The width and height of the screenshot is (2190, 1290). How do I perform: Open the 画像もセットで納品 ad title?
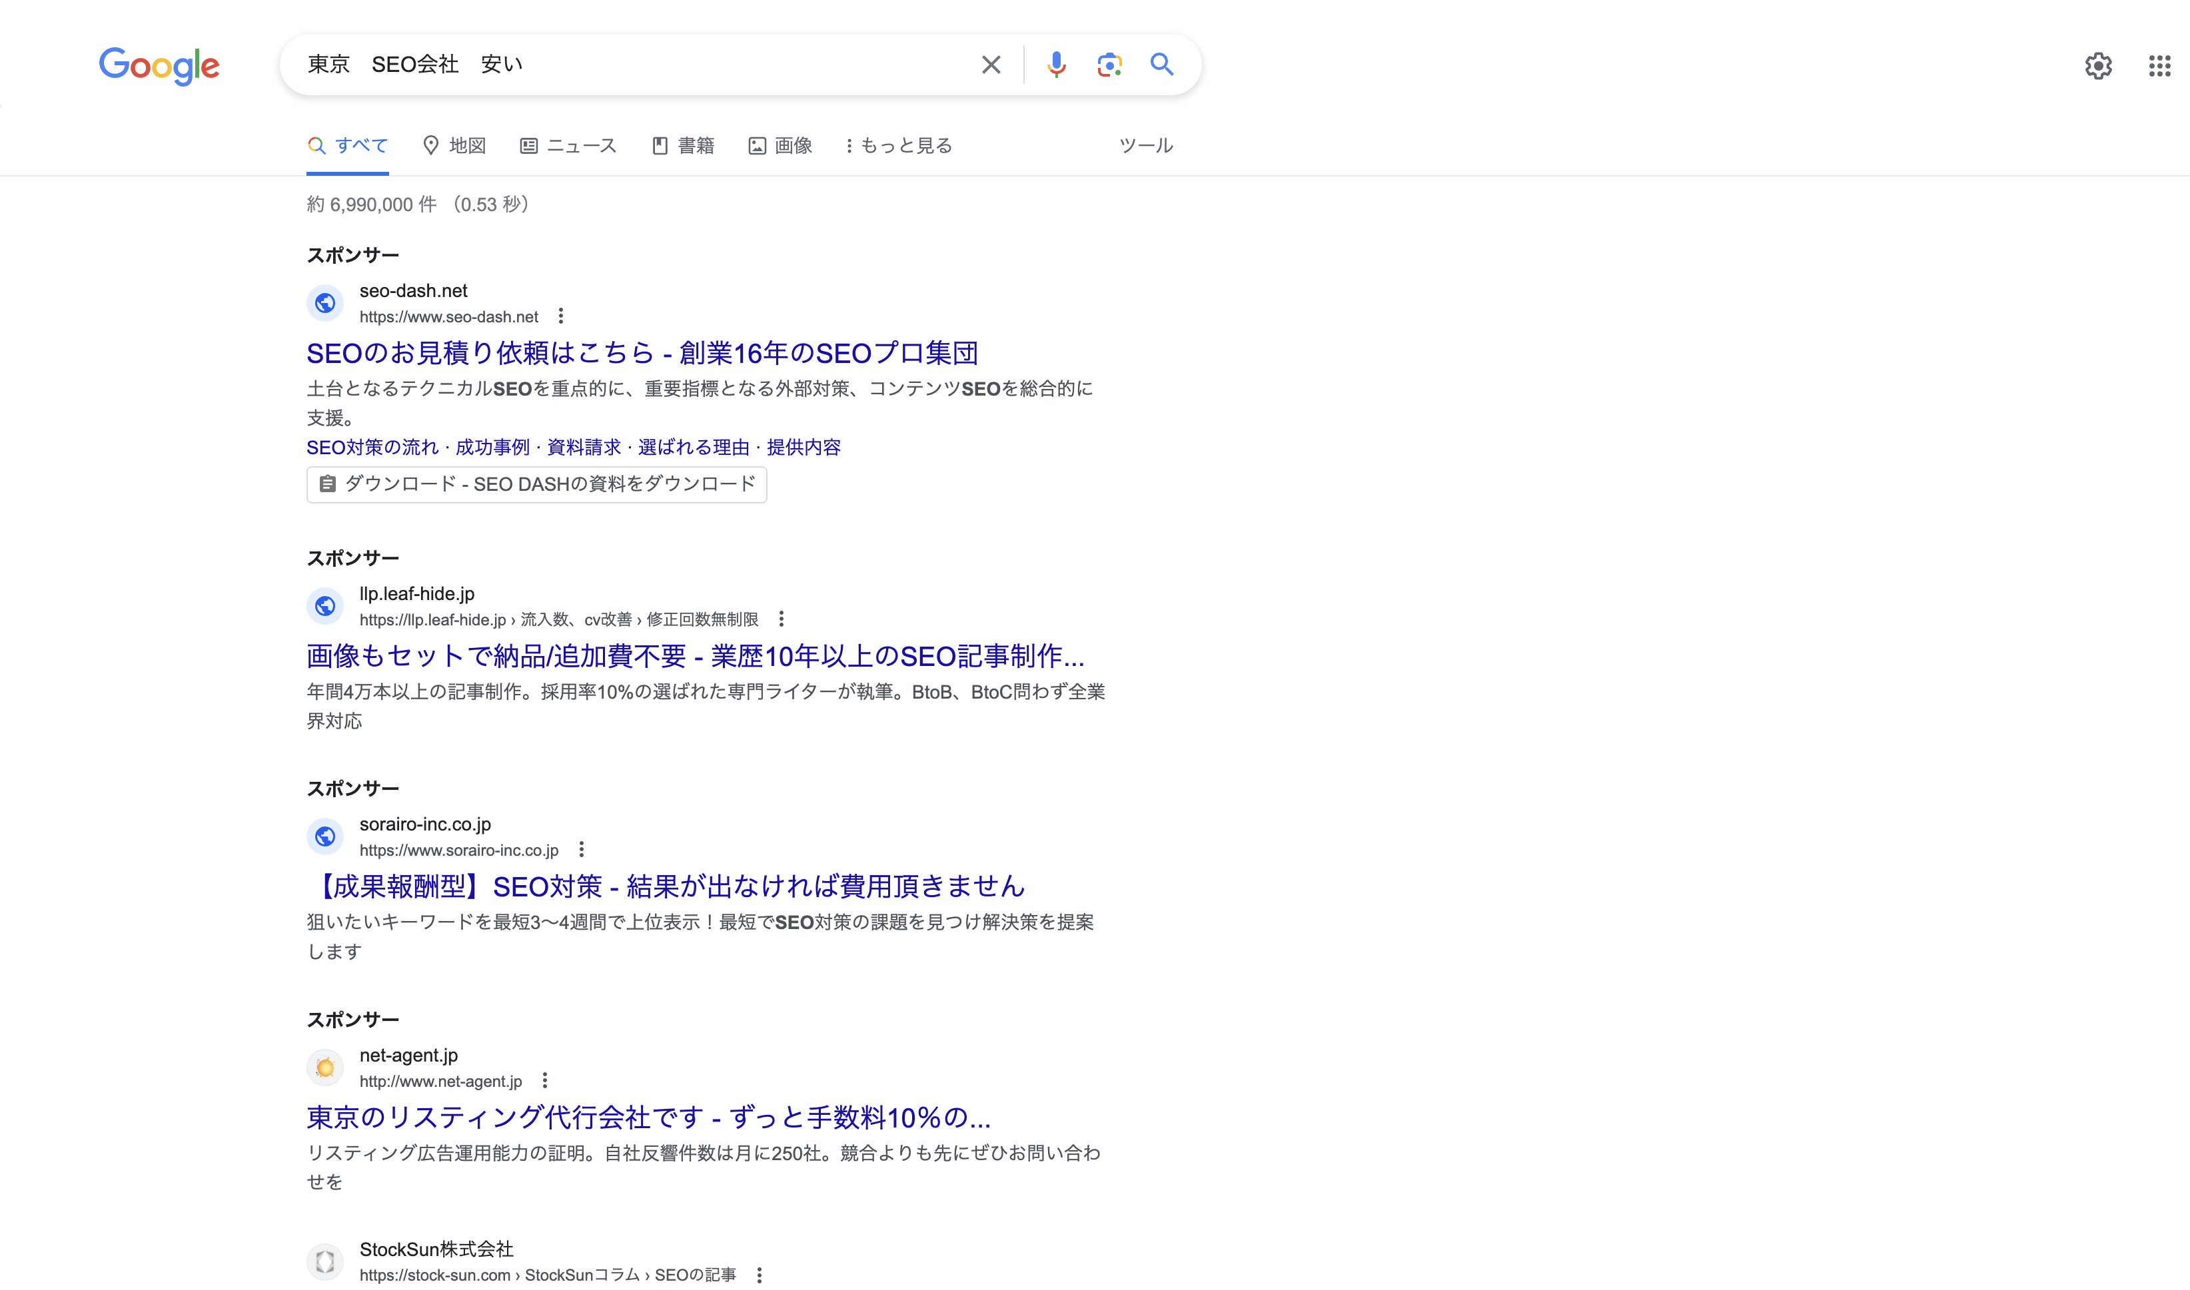696,656
